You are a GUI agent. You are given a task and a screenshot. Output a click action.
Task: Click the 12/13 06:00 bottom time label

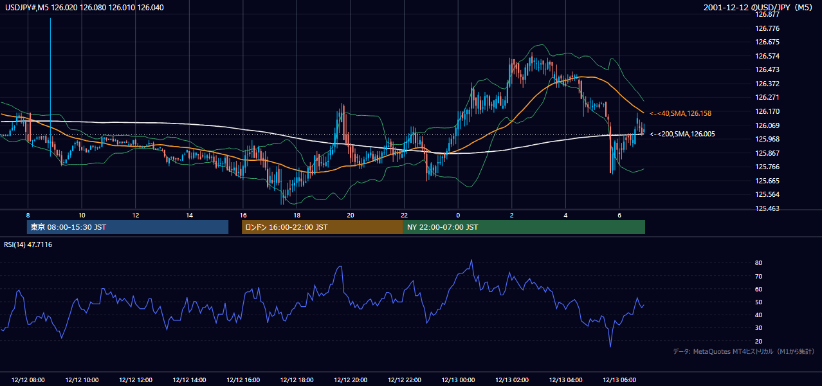619,380
